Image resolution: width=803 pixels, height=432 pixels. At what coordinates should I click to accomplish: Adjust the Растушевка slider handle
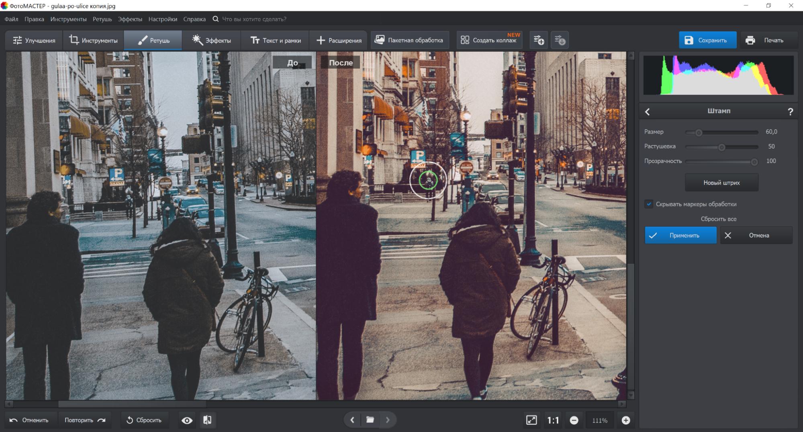pos(721,147)
